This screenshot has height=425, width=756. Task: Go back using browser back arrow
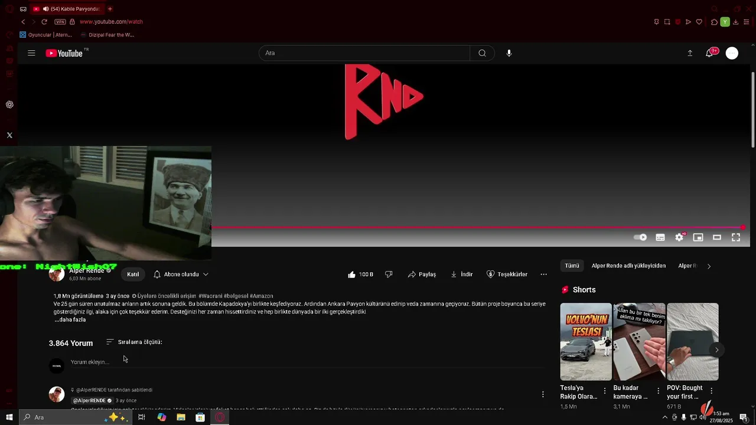23,22
